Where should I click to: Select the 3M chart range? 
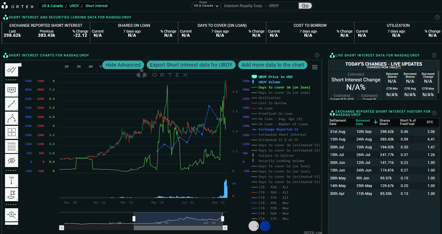coord(79,67)
